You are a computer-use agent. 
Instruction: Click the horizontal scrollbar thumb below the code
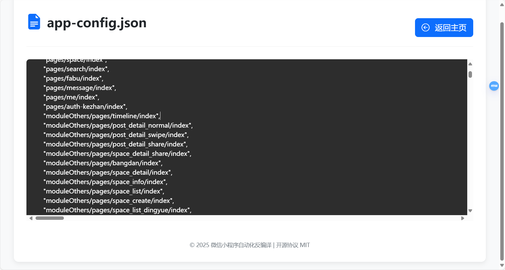49,218
